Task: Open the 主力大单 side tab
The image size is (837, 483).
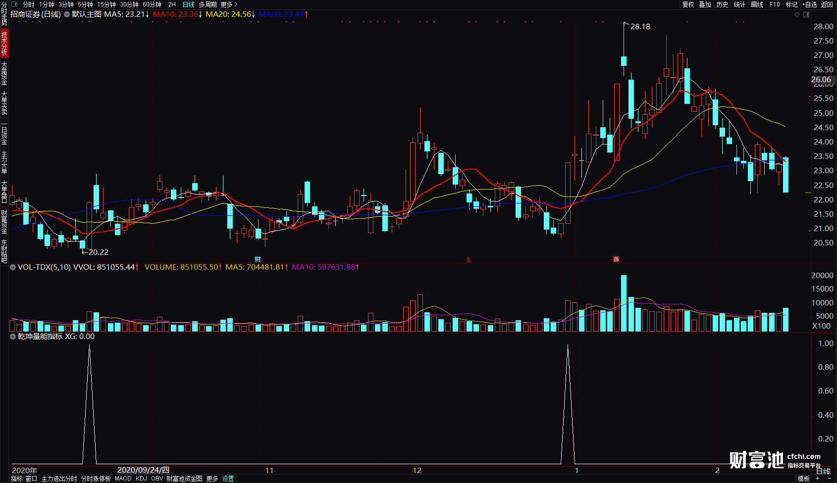Action: tap(4, 162)
